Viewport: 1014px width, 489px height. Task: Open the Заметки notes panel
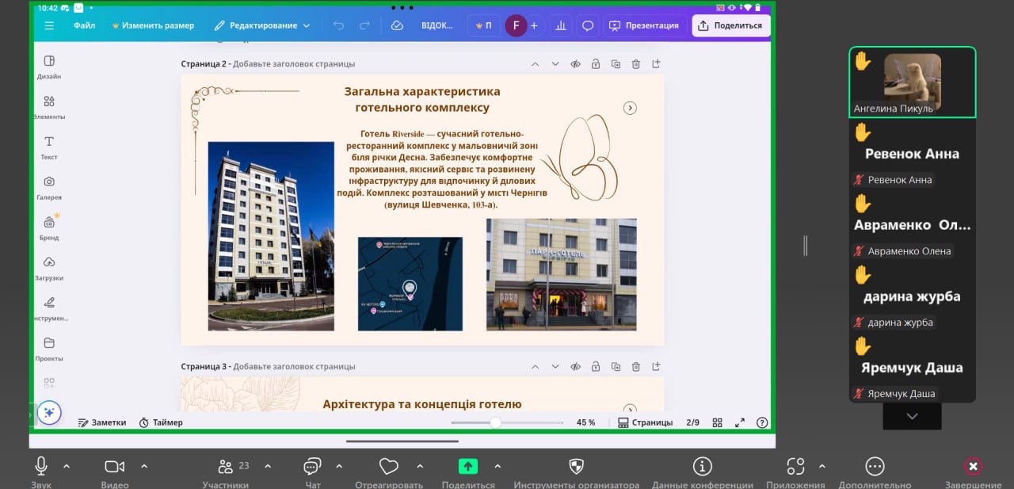click(102, 422)
